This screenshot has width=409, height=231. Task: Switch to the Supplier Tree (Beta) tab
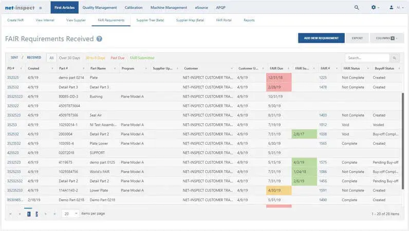(x=150, y=20)
